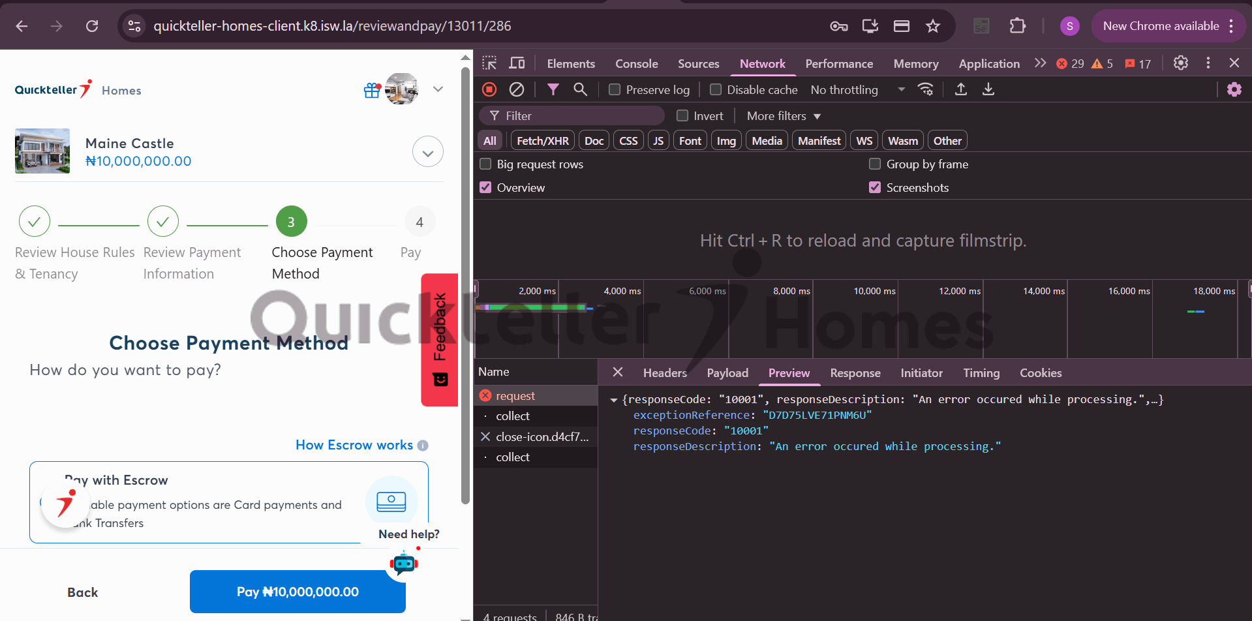Uncheck the Screenshots checkbox
The height and width of the screenshot is (621, 1252).
(875, 188)
